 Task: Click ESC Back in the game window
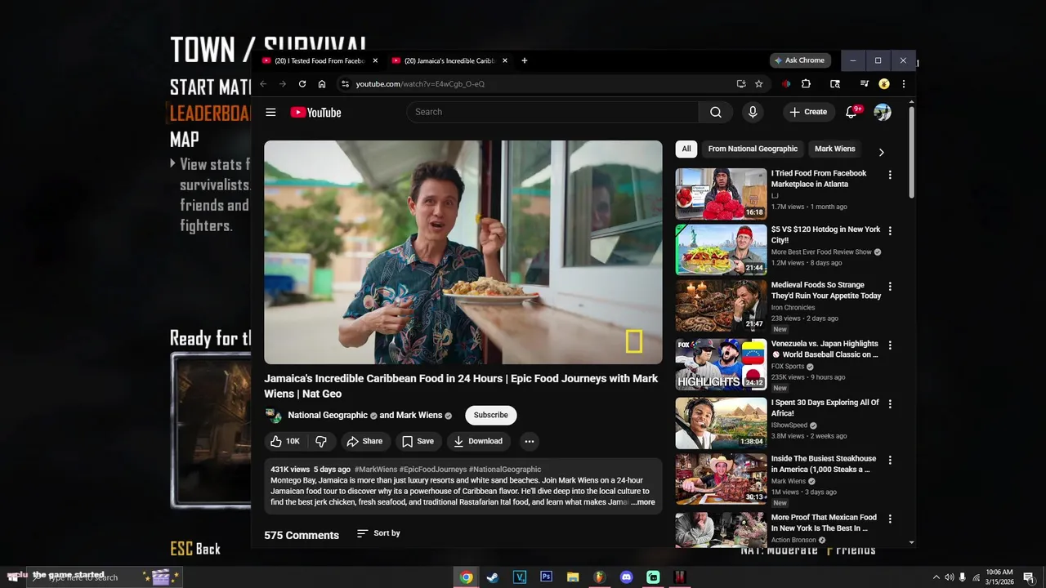coord(195,549)
